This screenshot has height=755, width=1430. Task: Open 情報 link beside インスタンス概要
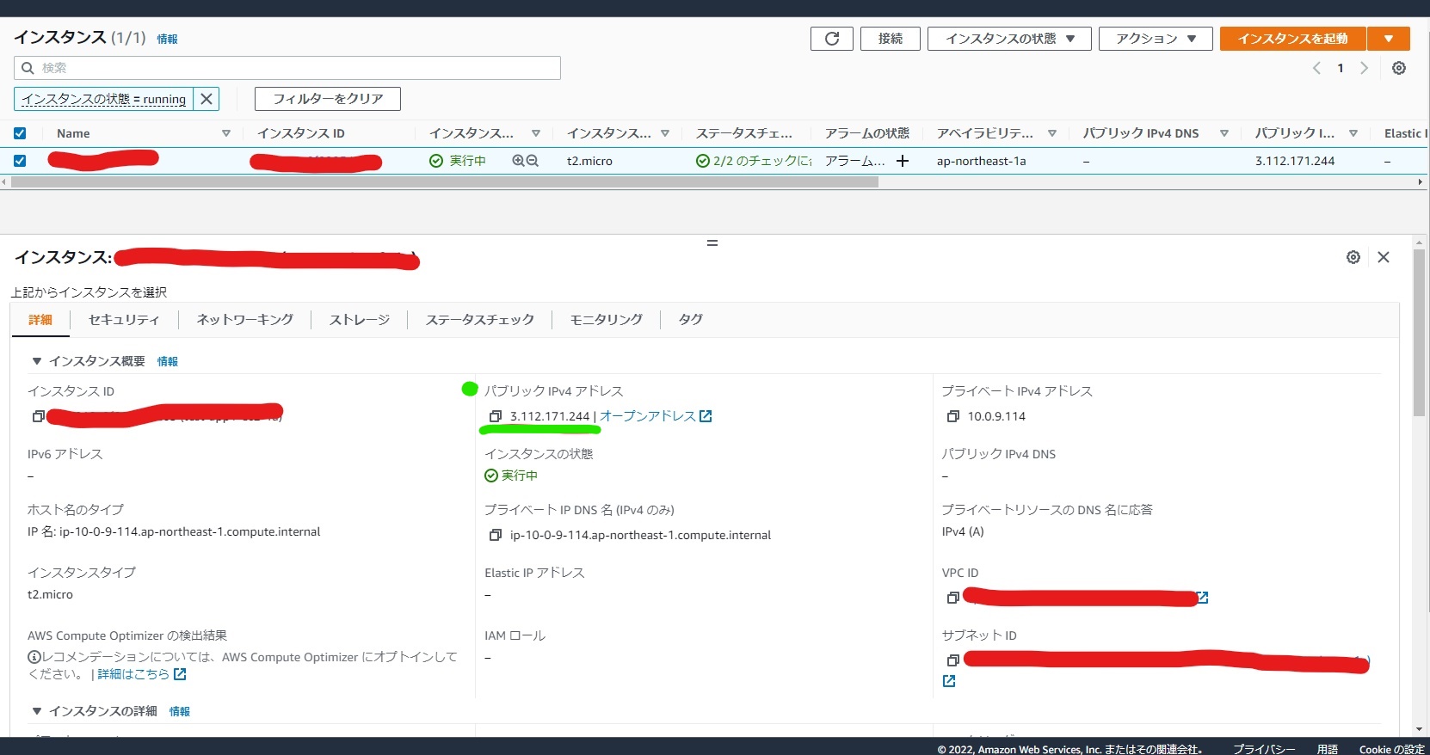(x=167, y=361)
